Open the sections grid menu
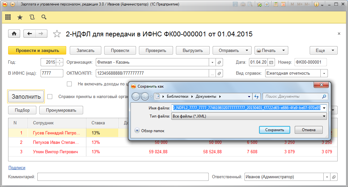 pyautogui.click(x=8, y=17)
